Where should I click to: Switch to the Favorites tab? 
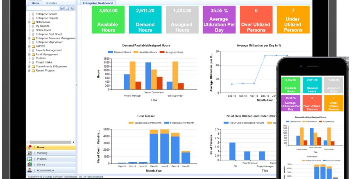tap(51, 3)
